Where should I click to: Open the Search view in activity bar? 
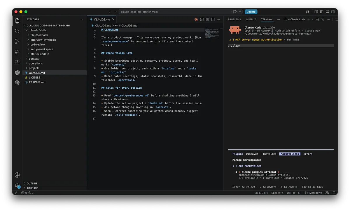click(x=17, y=31)
